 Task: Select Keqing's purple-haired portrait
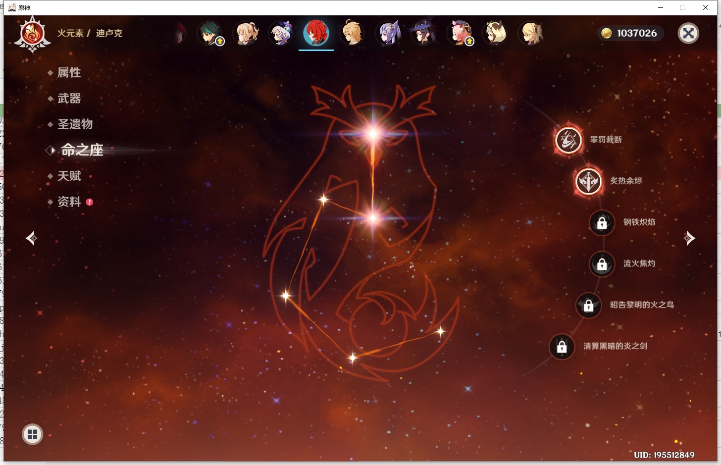tap(388, 33)
